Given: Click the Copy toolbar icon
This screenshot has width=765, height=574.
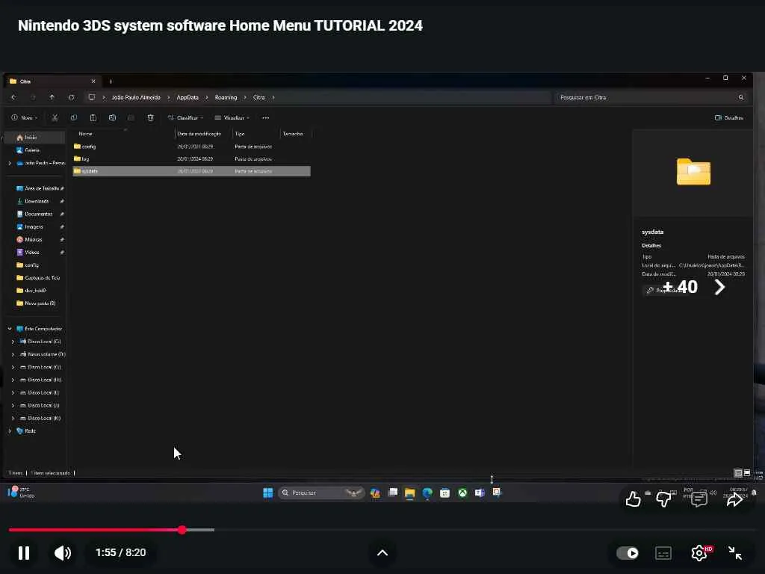Looking at the screenshot, I should [74, 117].
